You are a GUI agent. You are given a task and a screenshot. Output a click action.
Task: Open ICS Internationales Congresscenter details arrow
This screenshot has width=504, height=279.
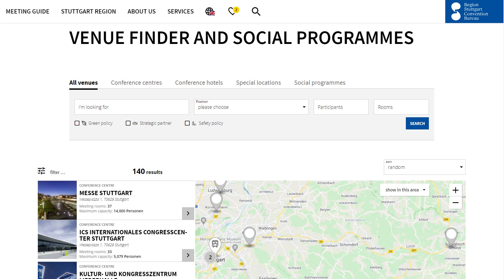[188, 255]
